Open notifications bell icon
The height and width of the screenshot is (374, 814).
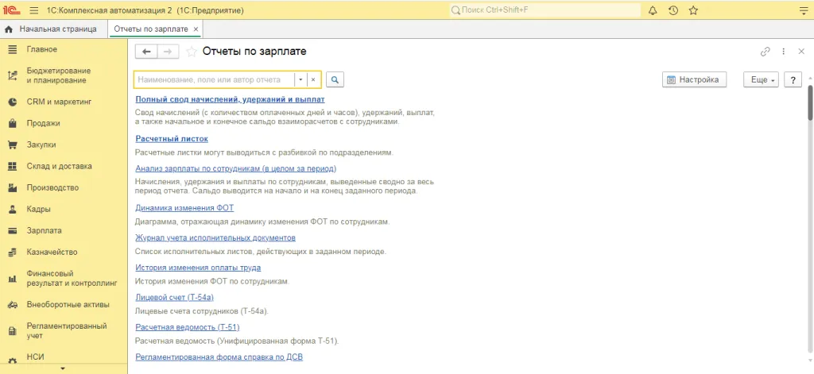click(653, 10)
